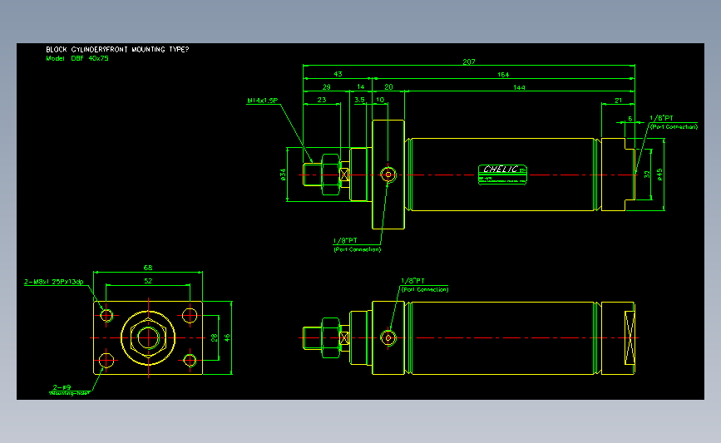Select the 43 dimension value
This screenshot has height=443, width=721.
pos(338,74)
